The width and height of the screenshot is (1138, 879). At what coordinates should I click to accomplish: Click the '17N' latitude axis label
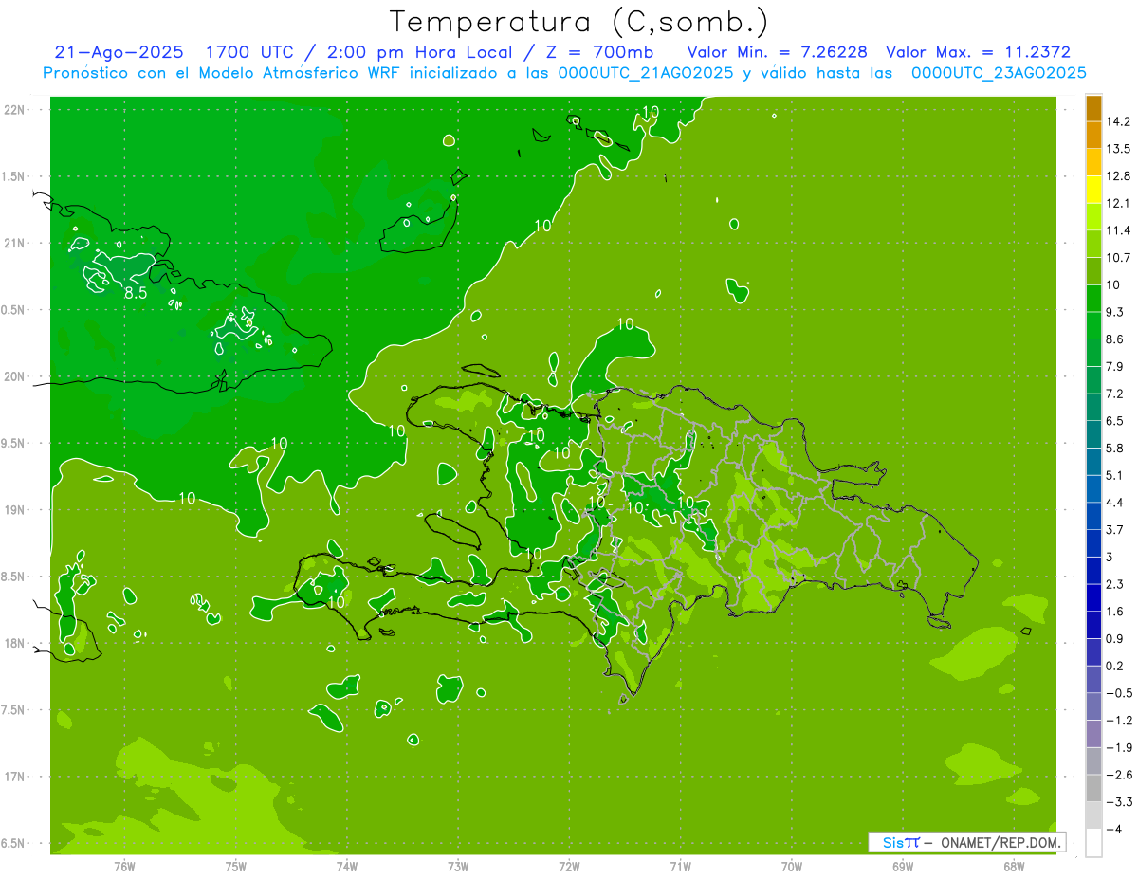click(x=16, y=777)
